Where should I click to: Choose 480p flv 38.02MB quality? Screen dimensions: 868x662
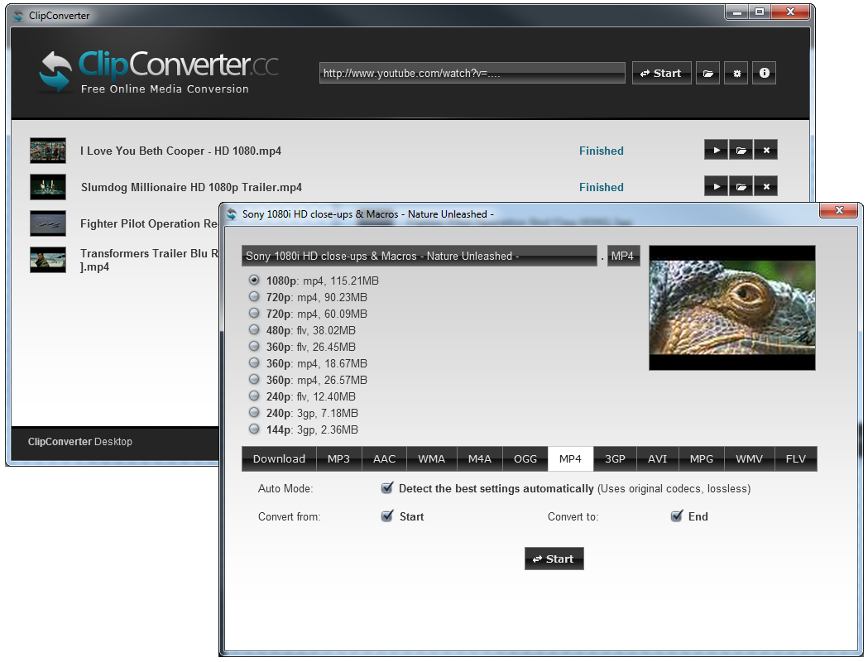(254, 330)
